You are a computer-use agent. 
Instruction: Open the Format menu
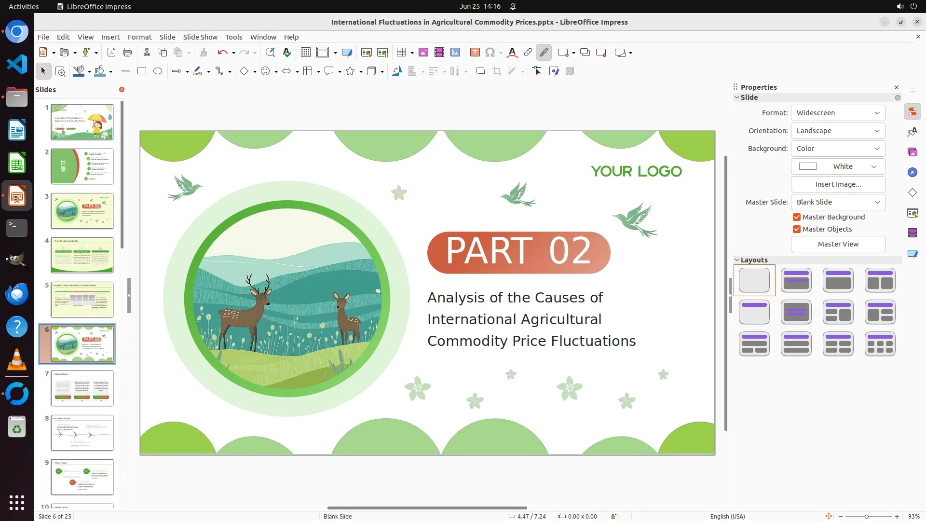(x=139, y=37)
